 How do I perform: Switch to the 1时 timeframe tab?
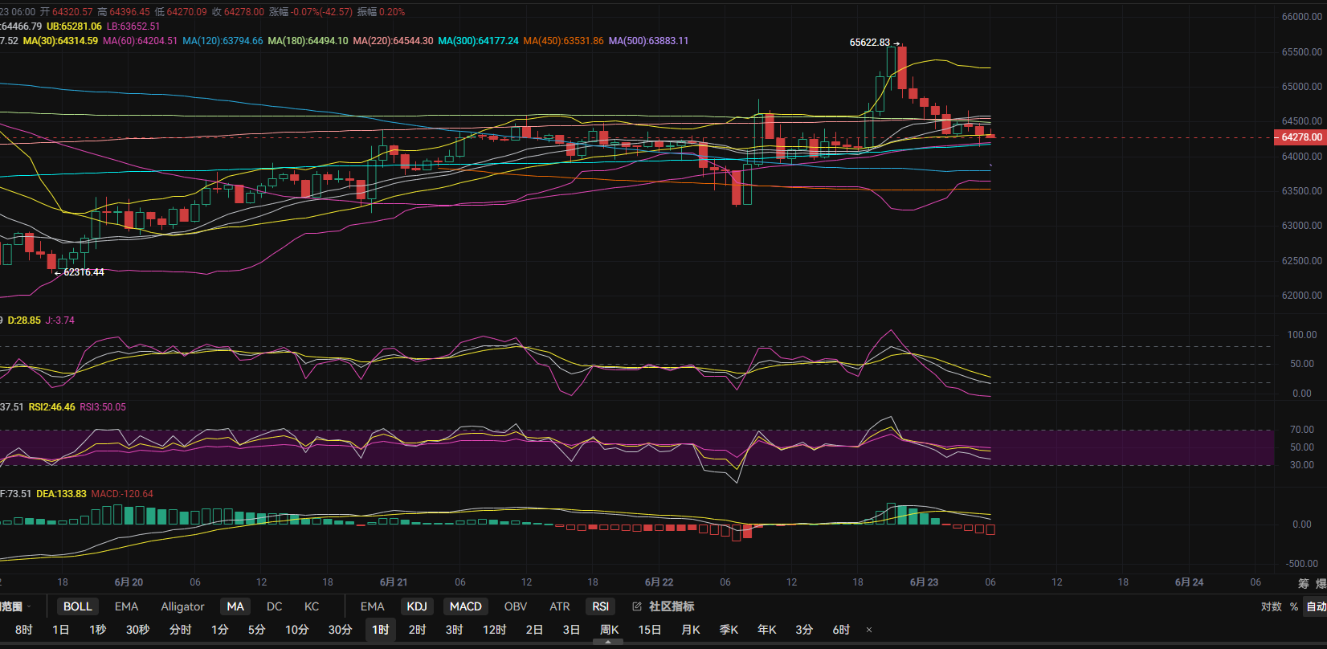click(x=381, y=630)
